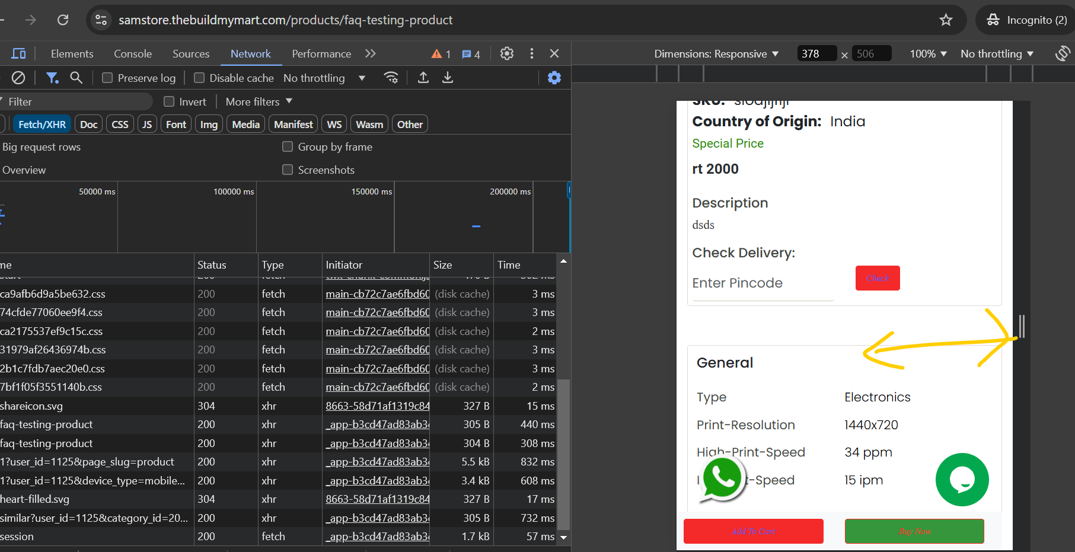
Task: Filter requests by Font type
Action: tap(176, 125)
